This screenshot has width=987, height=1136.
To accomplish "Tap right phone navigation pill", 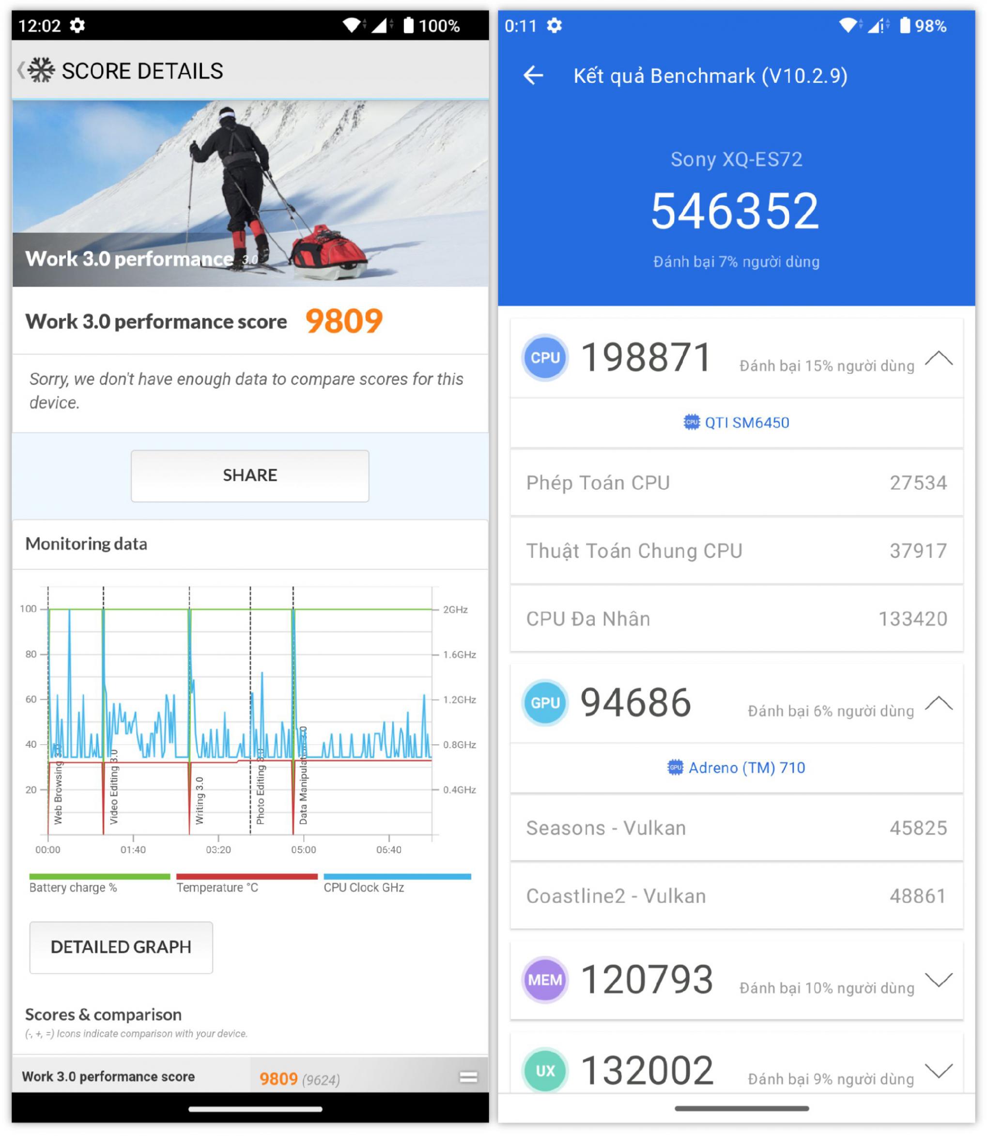I will [x=742, y=1108].
